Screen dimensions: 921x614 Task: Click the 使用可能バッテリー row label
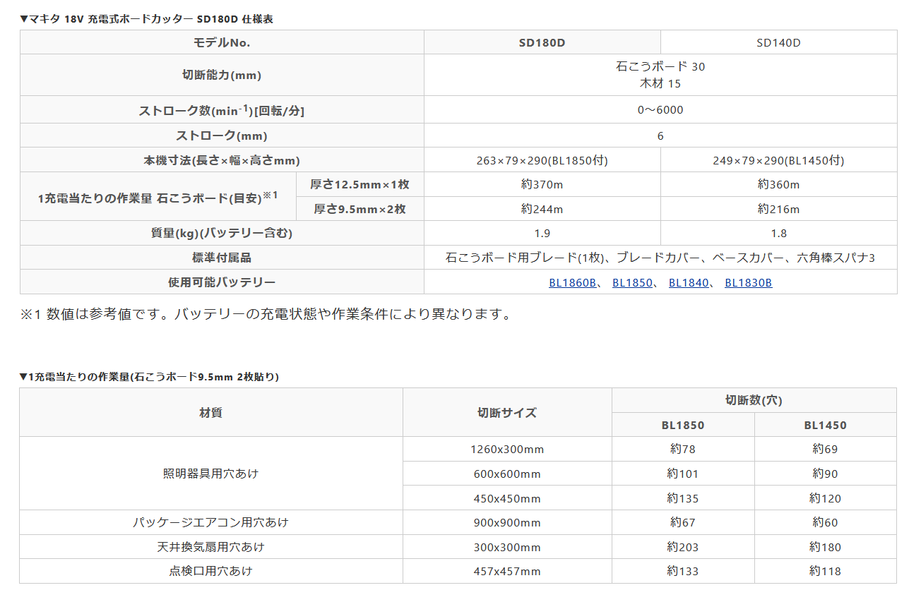[222, 282]
